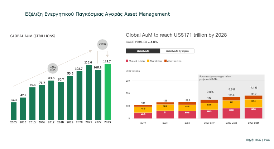
Task: Select the light green 2023 bar
Action: click(107, 92)
